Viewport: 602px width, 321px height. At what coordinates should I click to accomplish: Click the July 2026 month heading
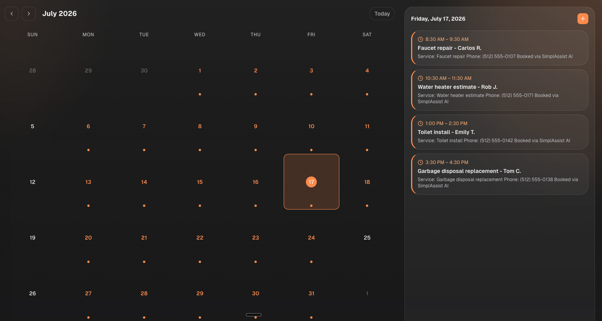click(60, 14)
